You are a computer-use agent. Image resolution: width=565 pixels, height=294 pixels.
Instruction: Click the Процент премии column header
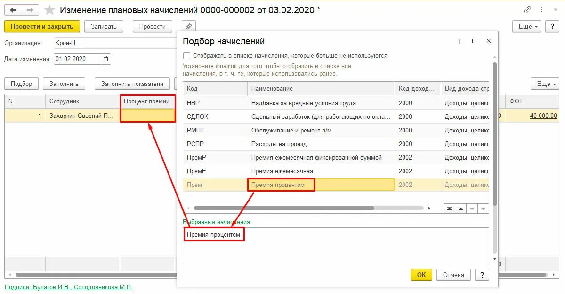tap(148, 101)
